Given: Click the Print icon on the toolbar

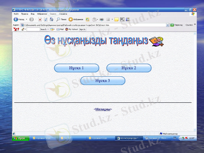Looking at the screenshot, I should [101, 19].
